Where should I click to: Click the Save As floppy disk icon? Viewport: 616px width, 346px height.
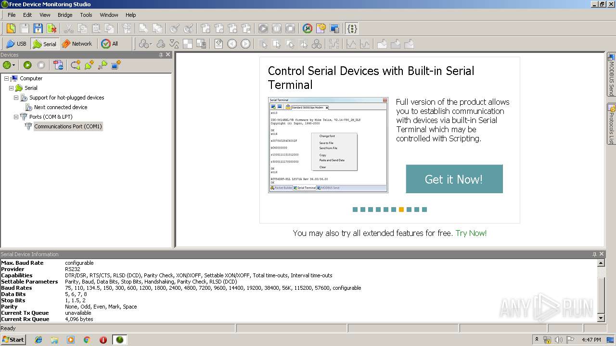point(38,28)
